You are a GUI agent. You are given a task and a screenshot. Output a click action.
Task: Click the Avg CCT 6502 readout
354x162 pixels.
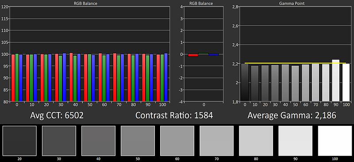(x=57, y=115)
